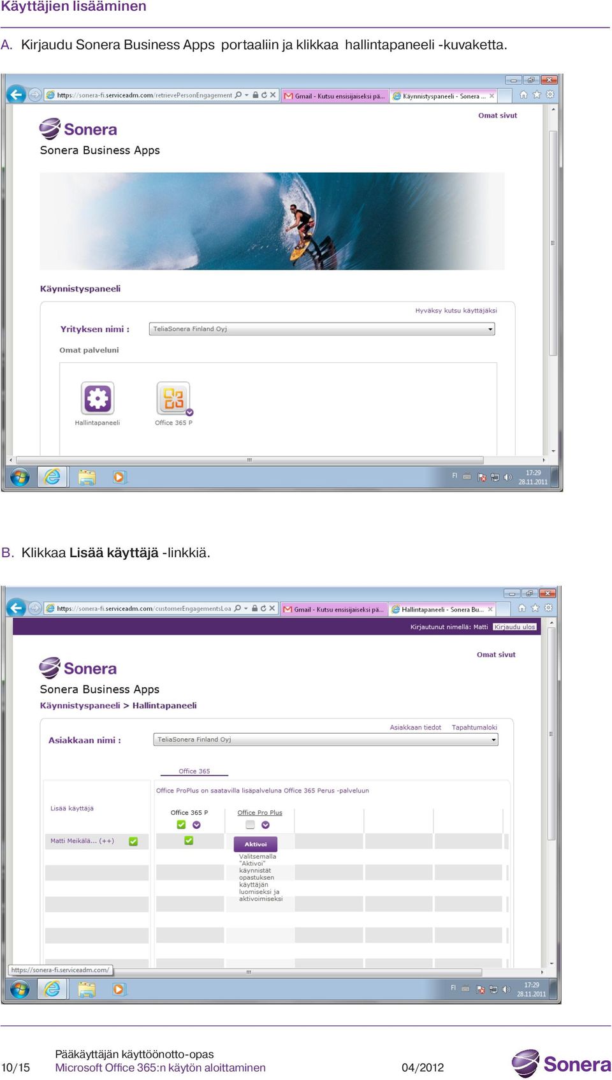Open Windows Media Player on the taskbar below Hallintapaneeli

click(119, 989)
